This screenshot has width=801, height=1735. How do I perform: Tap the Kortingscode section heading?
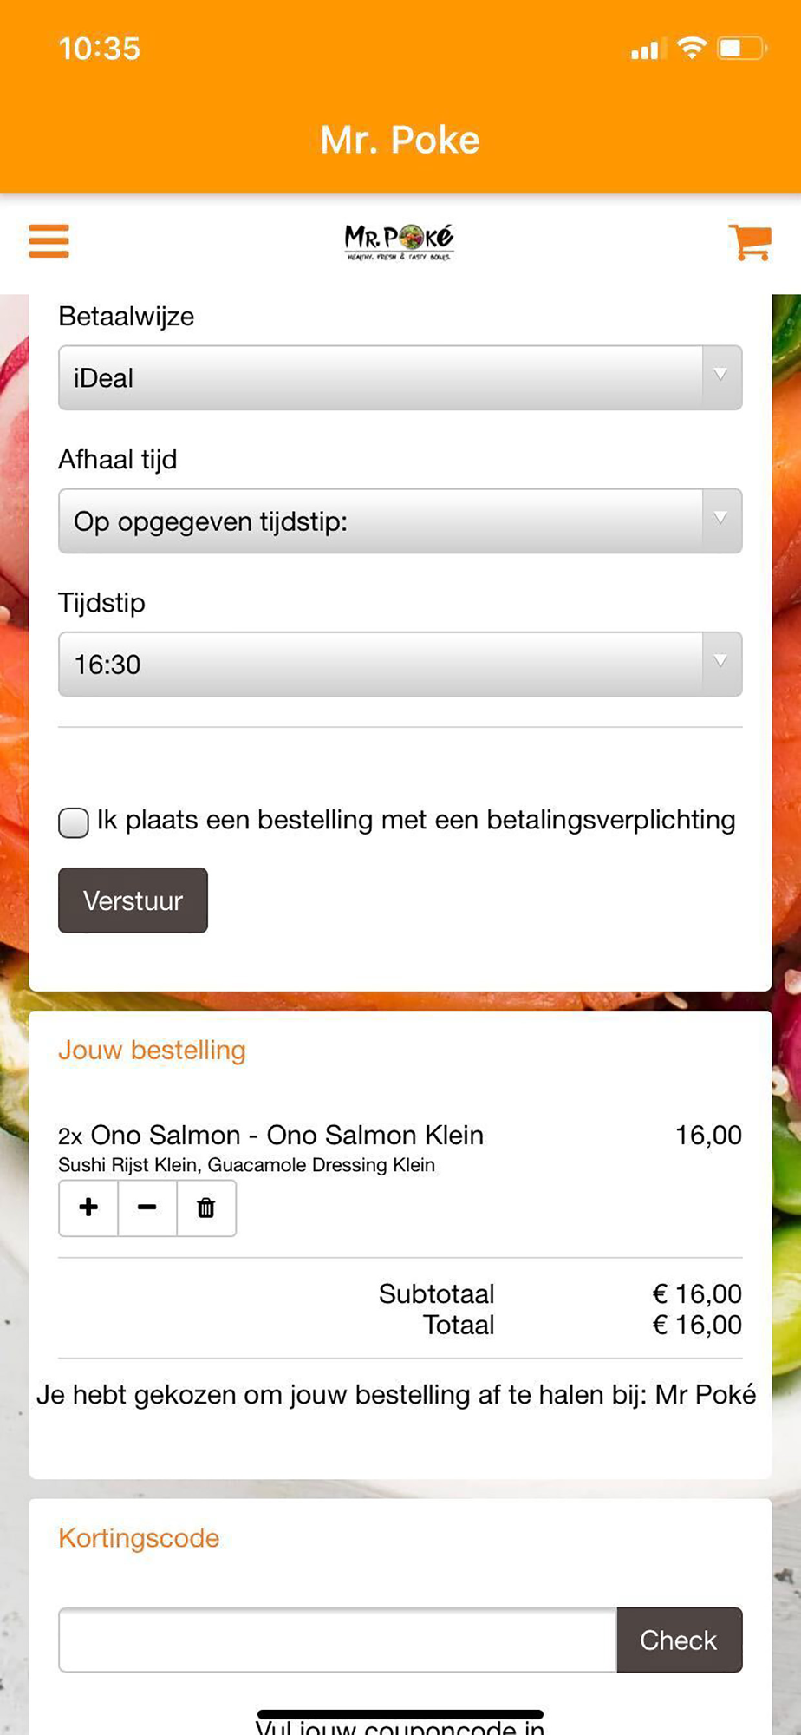tap(139, 1538)
